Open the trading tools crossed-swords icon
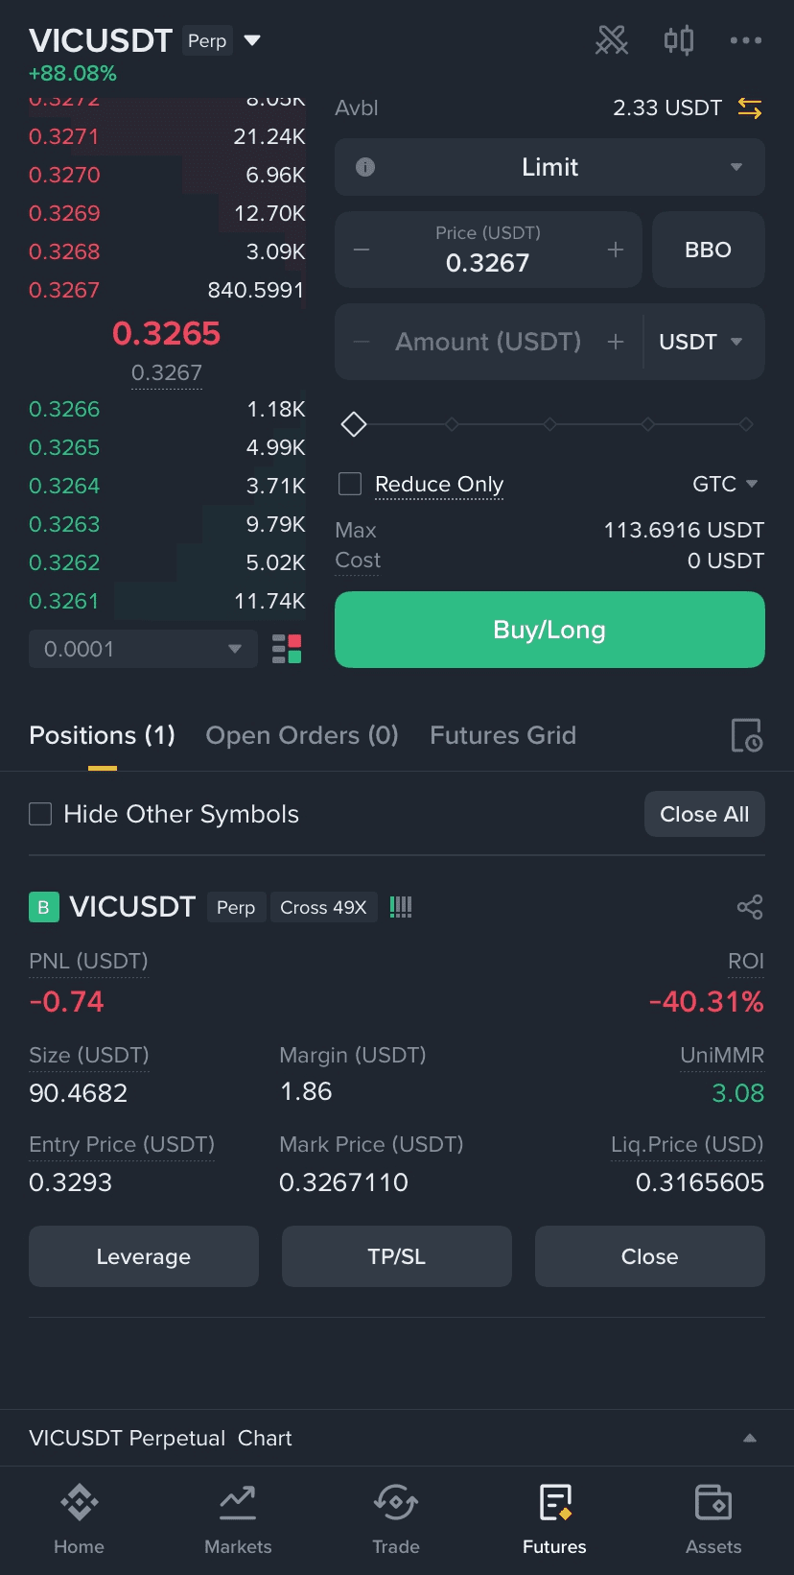The image size is (794, 1575). pyautogui.click(x=611, y=40)
